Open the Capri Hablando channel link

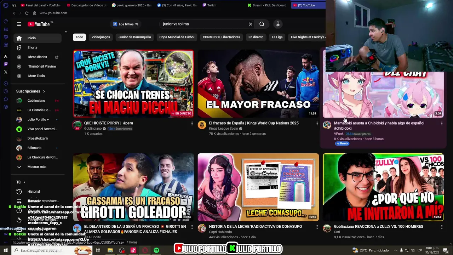(220, 232)
